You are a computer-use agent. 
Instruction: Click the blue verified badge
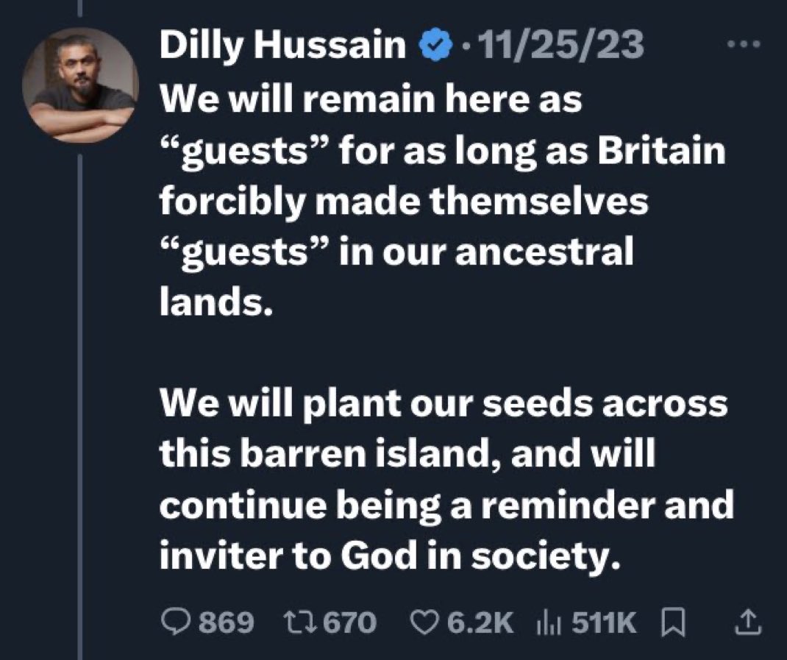[x=435, y=44]
